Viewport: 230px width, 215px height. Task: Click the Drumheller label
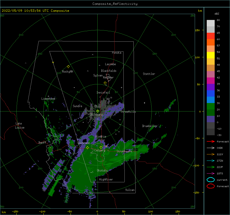[x=150, y=126]
